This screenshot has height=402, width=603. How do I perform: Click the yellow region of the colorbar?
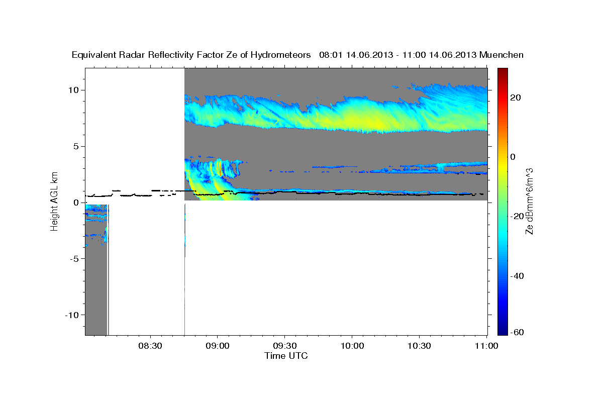502,166
